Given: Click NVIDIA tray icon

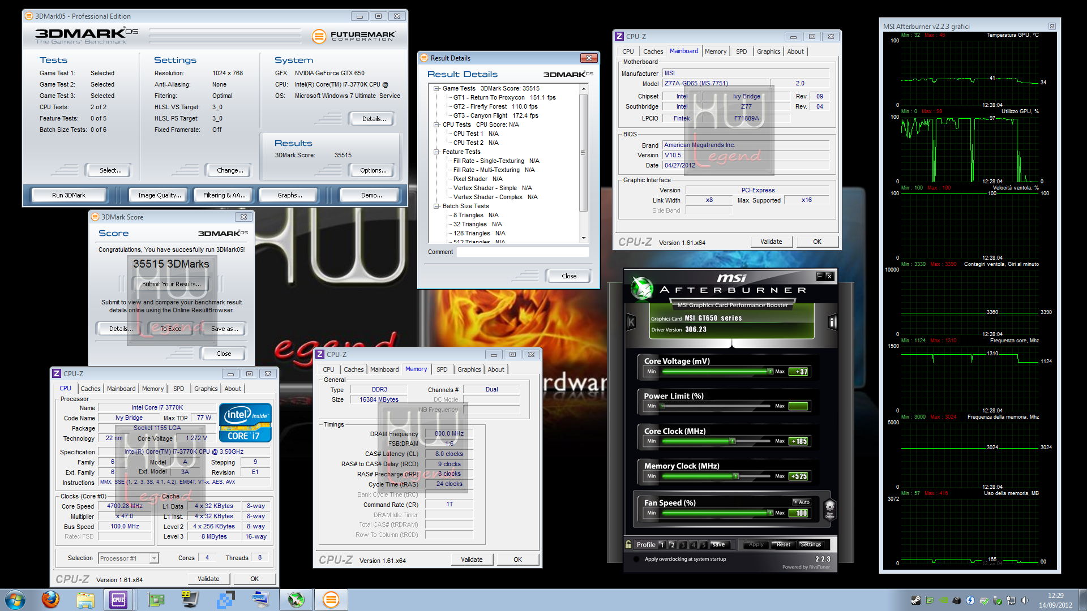Looking at the screenshot, I should (x=943, y=600).
